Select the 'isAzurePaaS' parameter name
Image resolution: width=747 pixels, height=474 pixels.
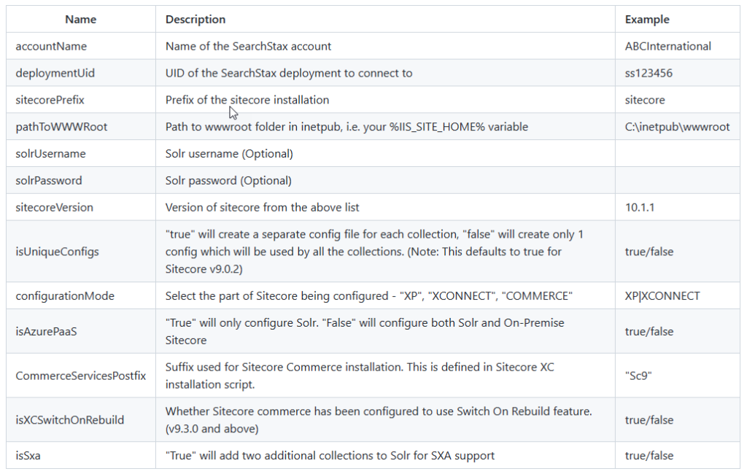[x=46, y=331]
